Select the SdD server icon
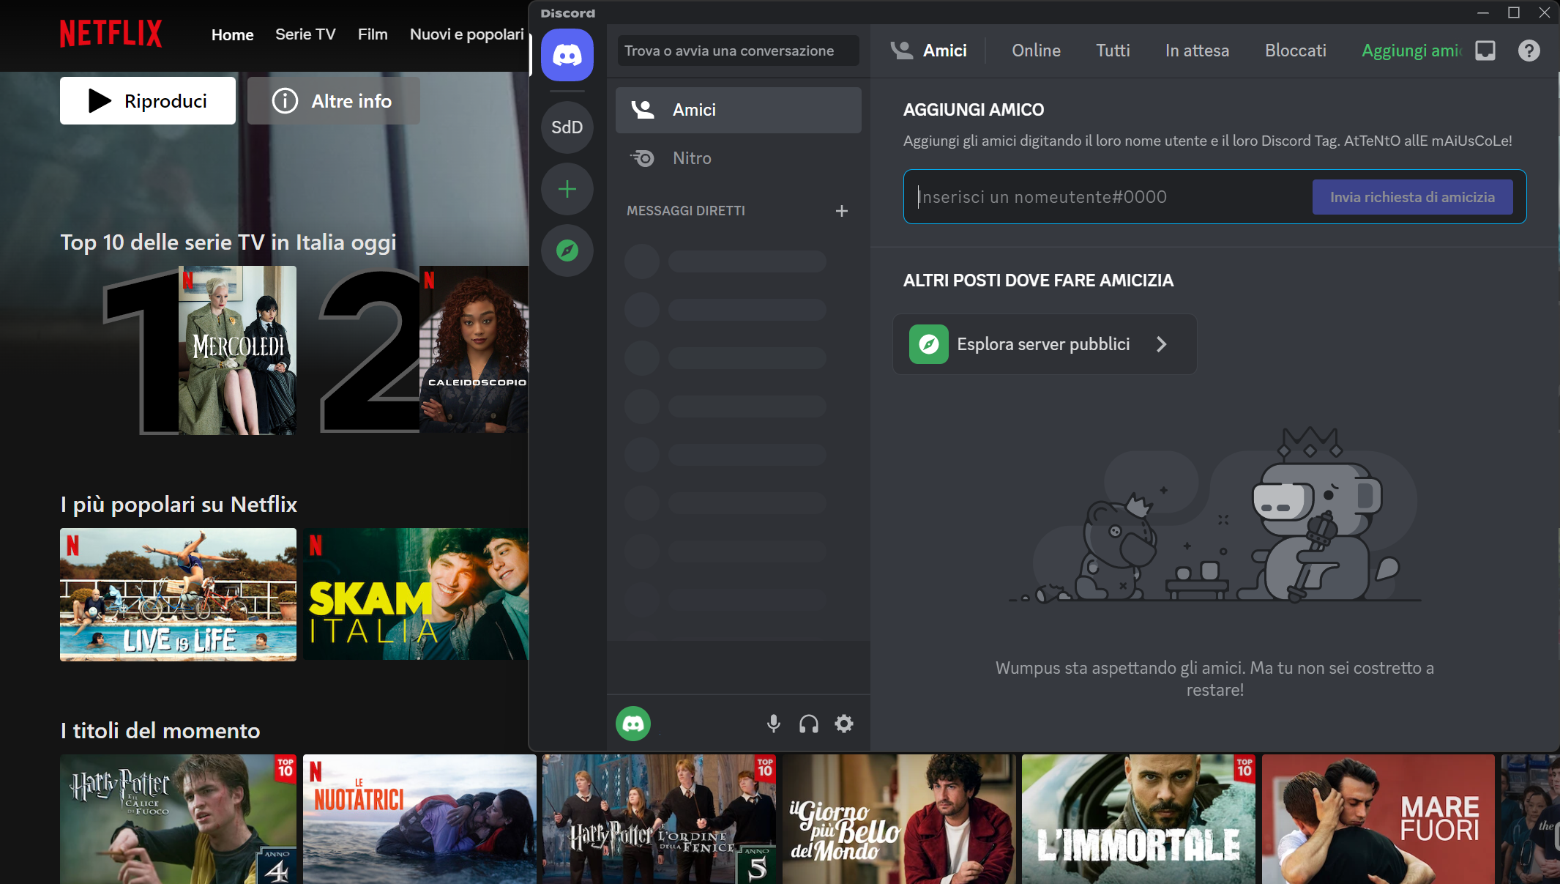This screenshot has height=884, width=1560. click(x=567, y=127)
